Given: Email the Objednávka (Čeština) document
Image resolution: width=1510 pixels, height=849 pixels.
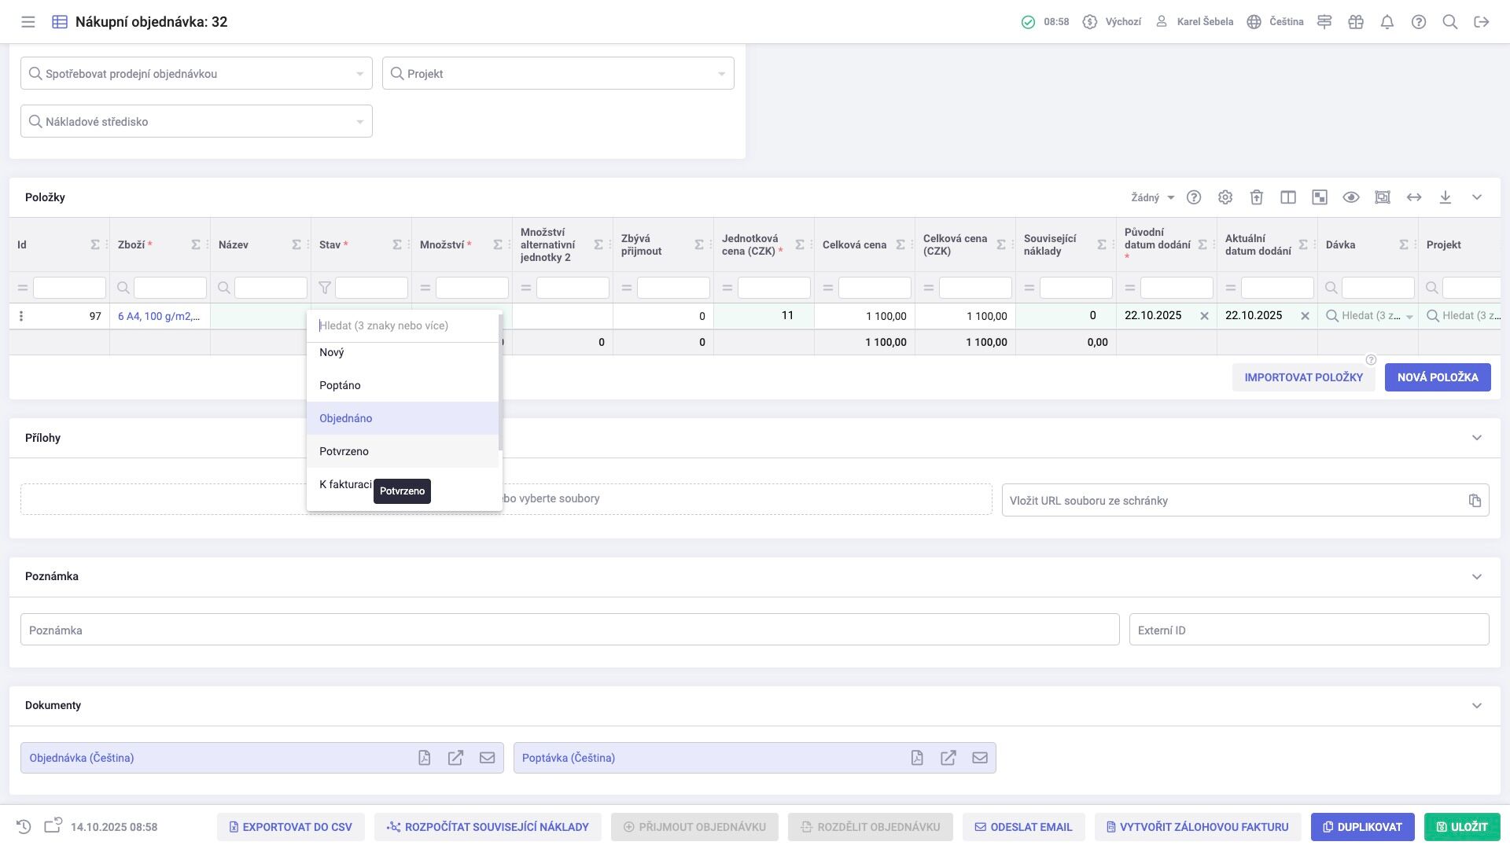Looking at the screenshot, I should point(487,758).
